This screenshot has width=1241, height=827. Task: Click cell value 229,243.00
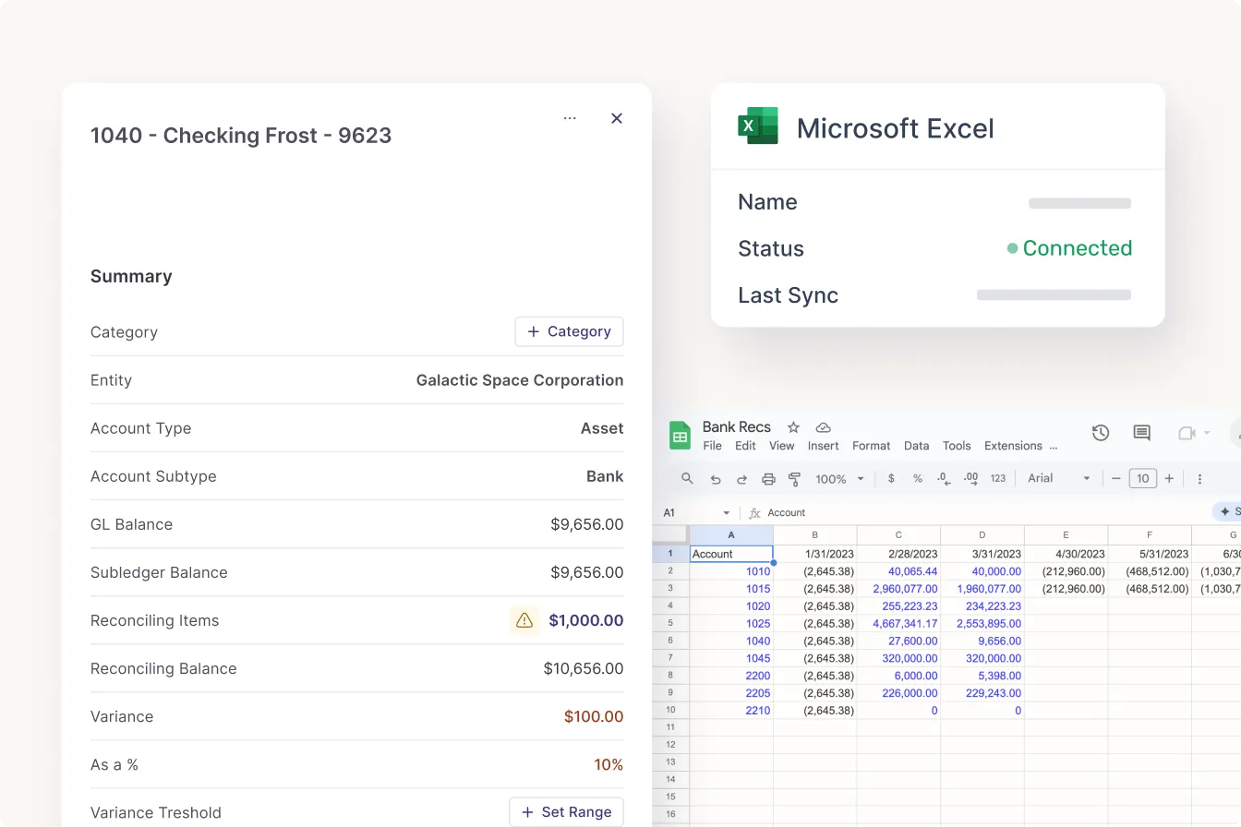click(982, 693)
